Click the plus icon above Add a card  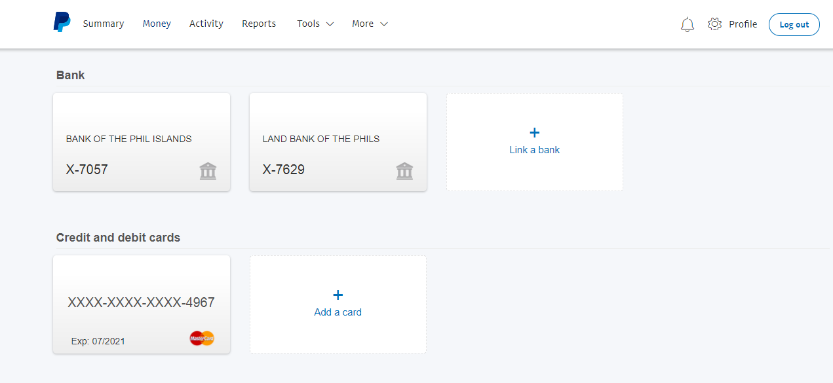pyautogui.click(x=338, y=295)
